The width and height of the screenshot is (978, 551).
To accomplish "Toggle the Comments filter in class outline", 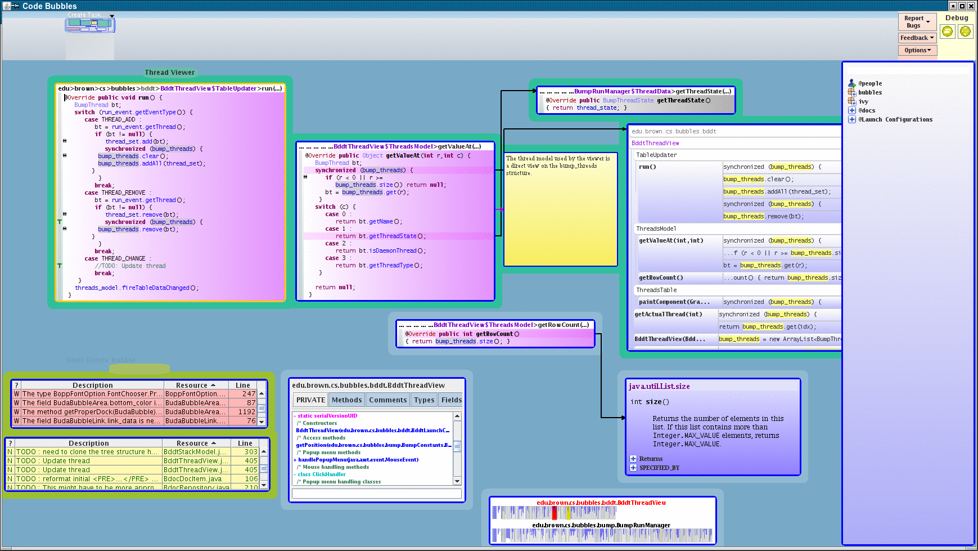I will click(387, 400).
